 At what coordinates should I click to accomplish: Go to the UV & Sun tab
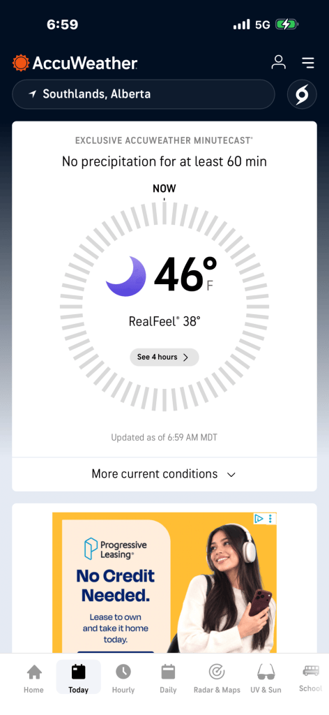tap(266, 679)
